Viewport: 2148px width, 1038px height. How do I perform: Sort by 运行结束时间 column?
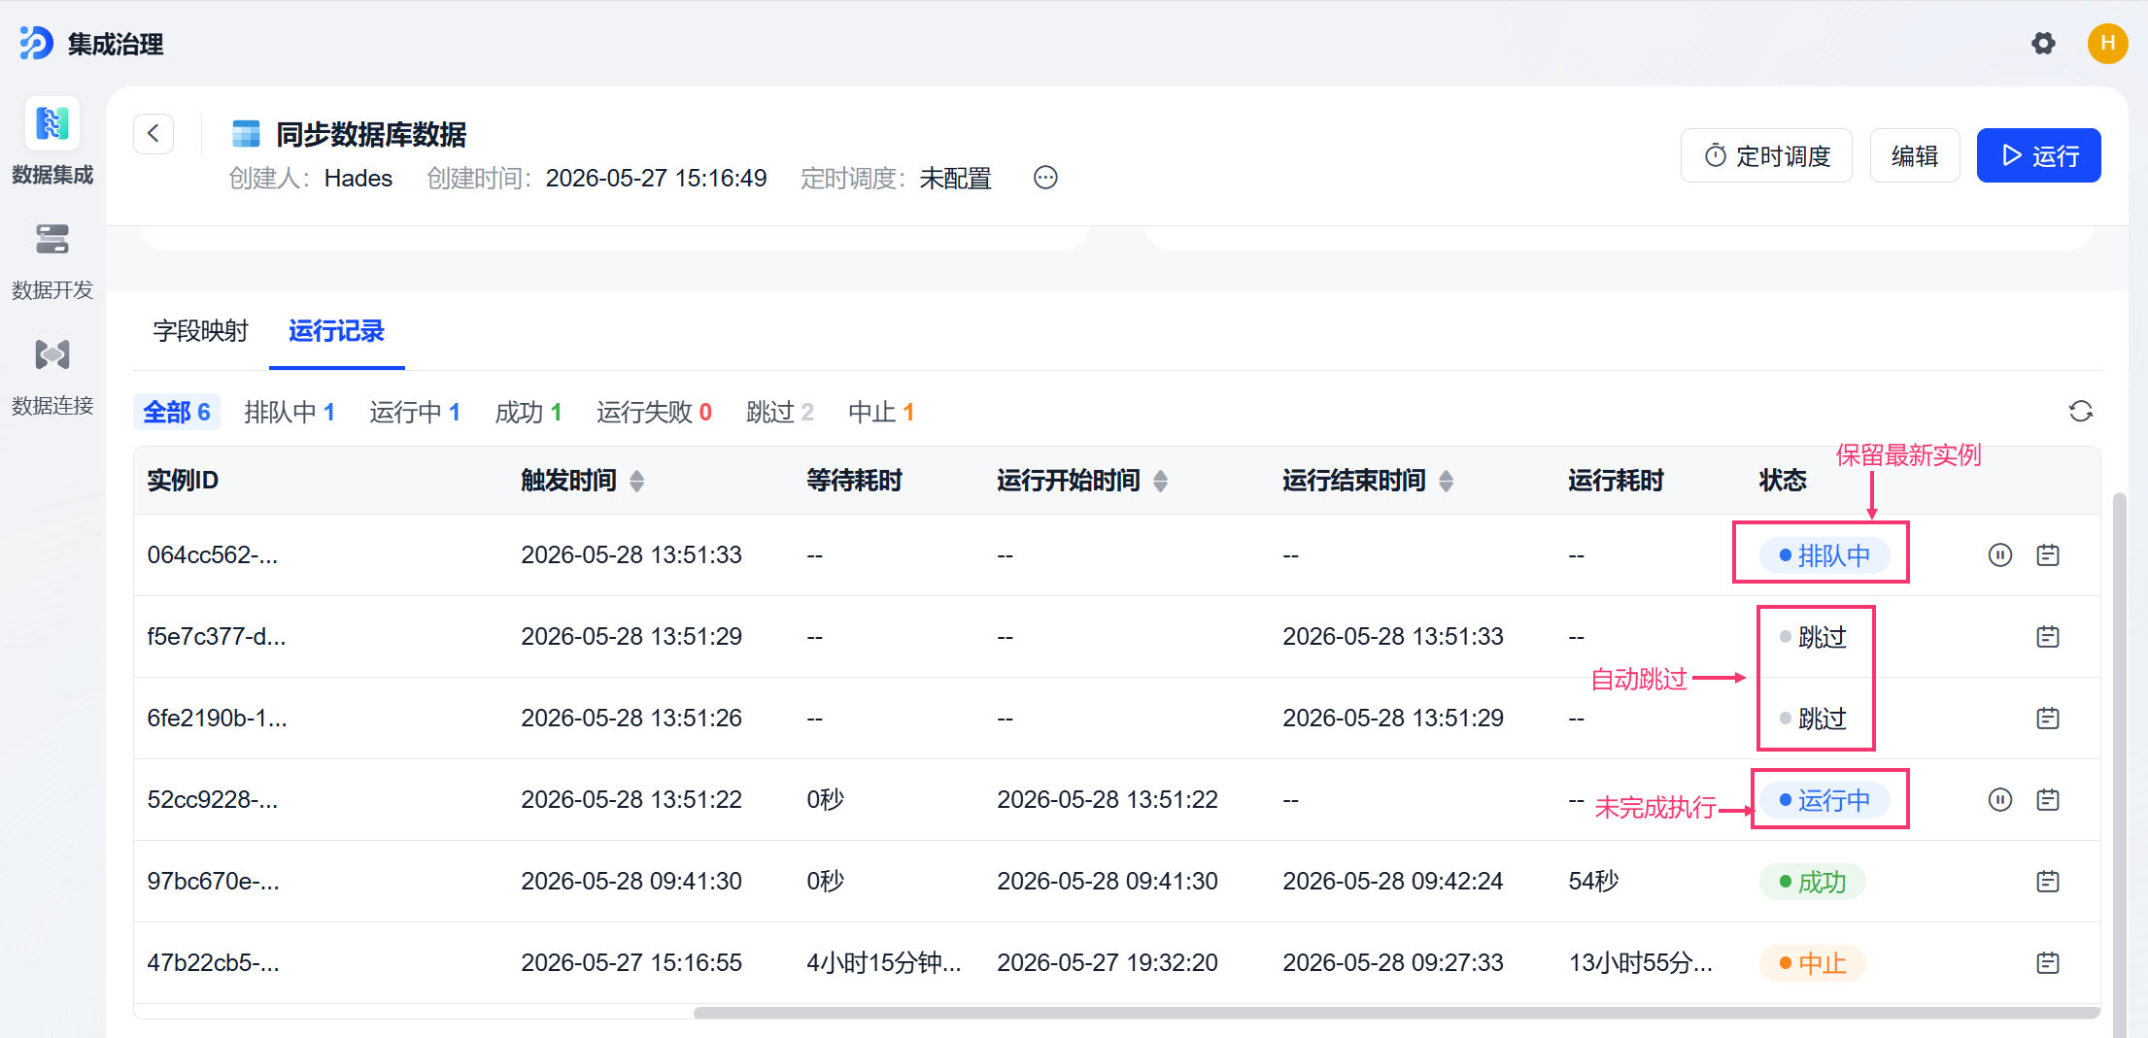1446,481
